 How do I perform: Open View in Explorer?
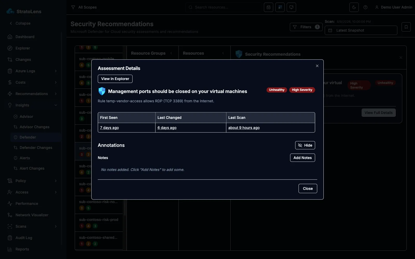click(115, 79)
